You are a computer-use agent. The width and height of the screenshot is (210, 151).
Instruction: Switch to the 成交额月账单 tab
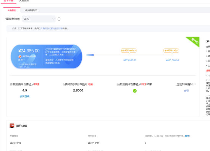[x=31, y=10]
